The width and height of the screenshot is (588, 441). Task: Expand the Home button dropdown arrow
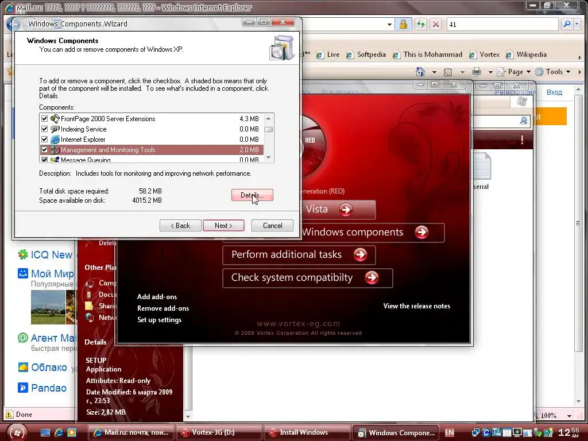click(434, 72)
